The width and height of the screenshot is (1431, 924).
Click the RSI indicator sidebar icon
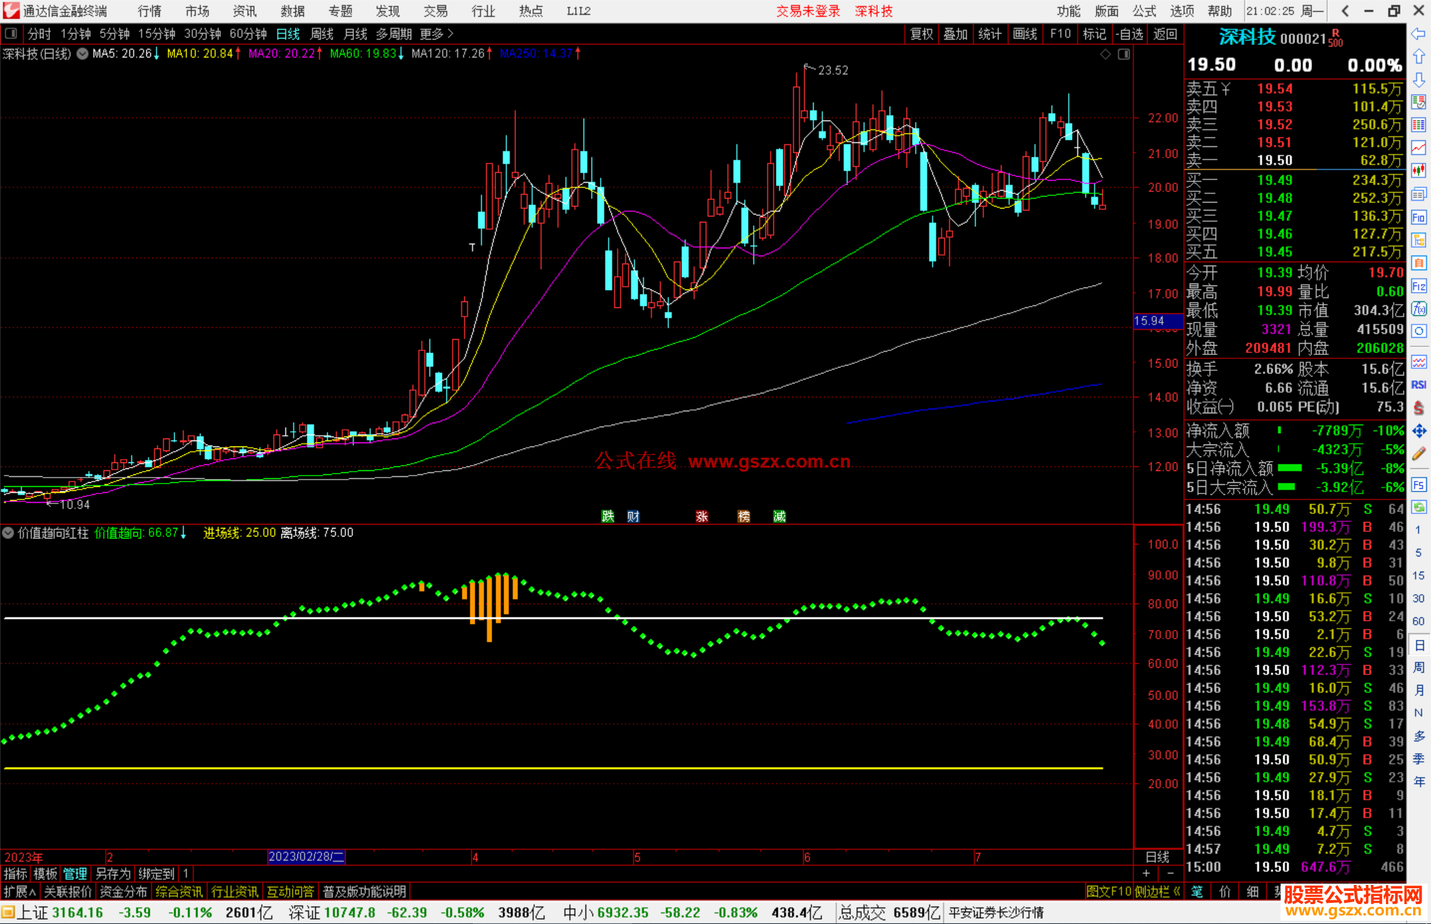click(x=1418, y=385)
